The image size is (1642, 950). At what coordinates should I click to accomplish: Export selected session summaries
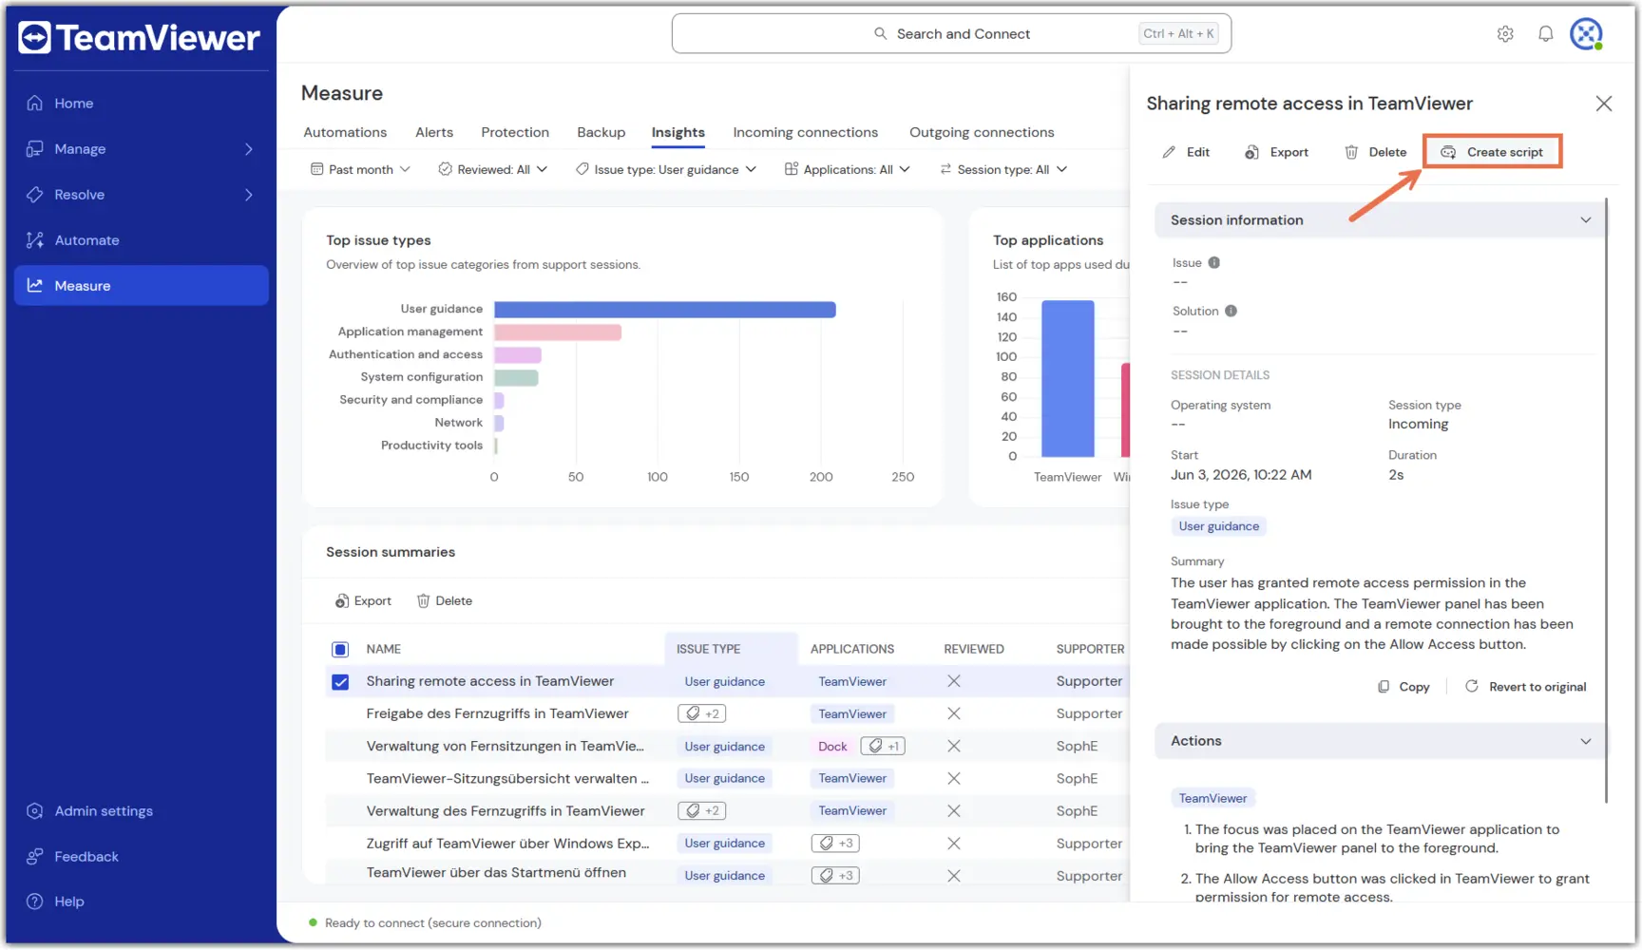[363, 601]
